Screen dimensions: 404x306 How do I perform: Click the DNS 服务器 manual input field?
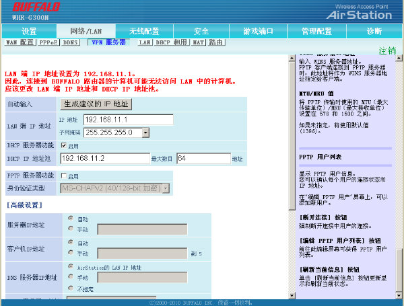pos(142,278)
